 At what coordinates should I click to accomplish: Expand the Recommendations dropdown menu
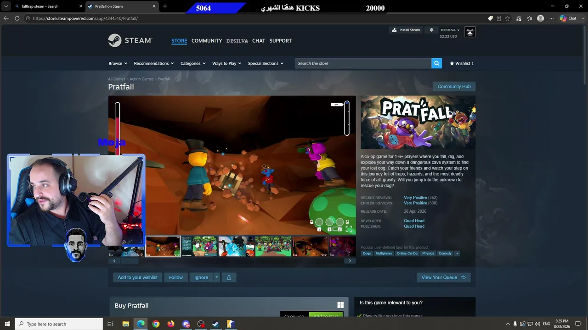click(x=154, y=63)
